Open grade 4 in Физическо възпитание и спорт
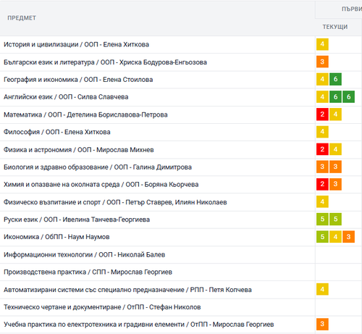The height and width of the screenshot is (334, 362). (322, 201)
